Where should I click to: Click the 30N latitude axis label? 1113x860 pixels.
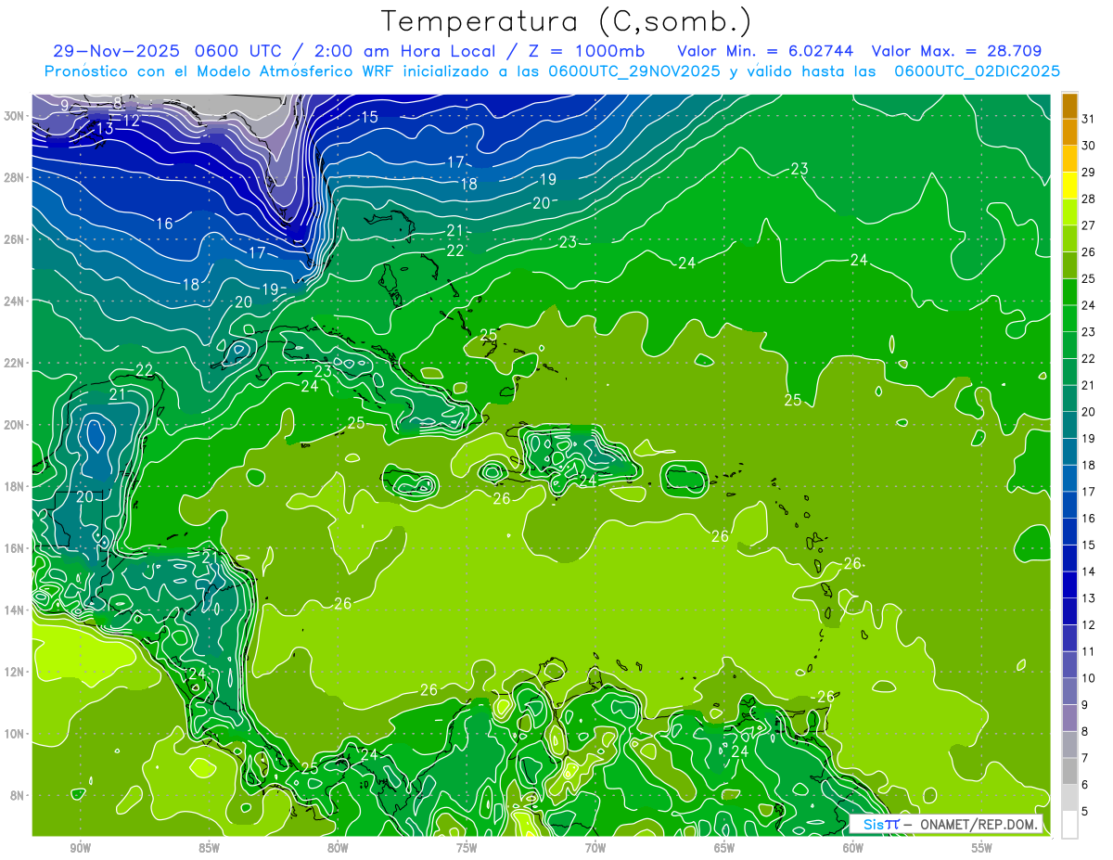click(16, 116)
